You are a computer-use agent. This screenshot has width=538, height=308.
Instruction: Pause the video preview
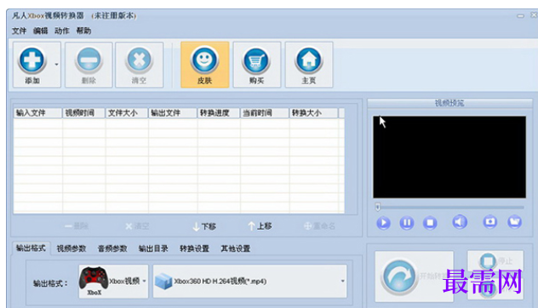point(407,223)
